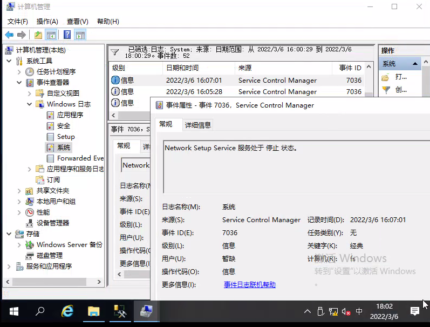430x327 pixels.
Task: Launch Internet Explorer from taskbar
Action: click(x=67, y=311)
